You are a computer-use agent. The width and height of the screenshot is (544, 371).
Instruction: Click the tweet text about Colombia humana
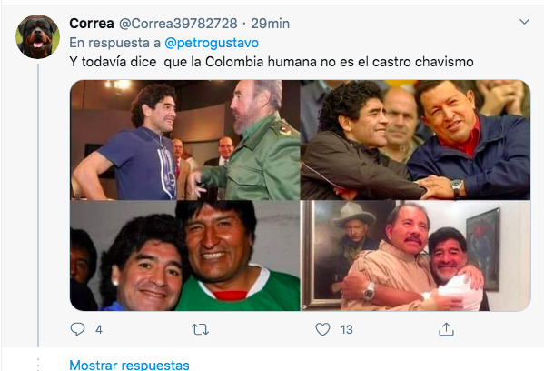(x=272, y=62)
